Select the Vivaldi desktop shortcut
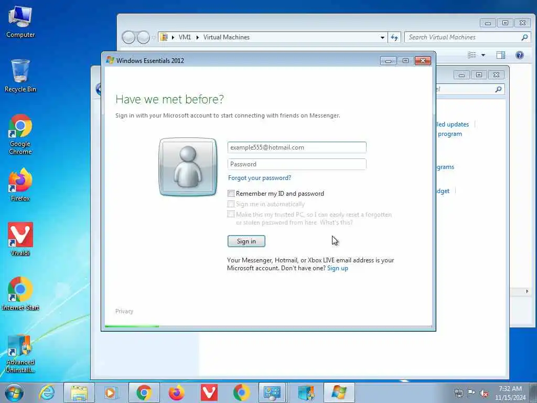The image size is (537, 403). (20, 239)
